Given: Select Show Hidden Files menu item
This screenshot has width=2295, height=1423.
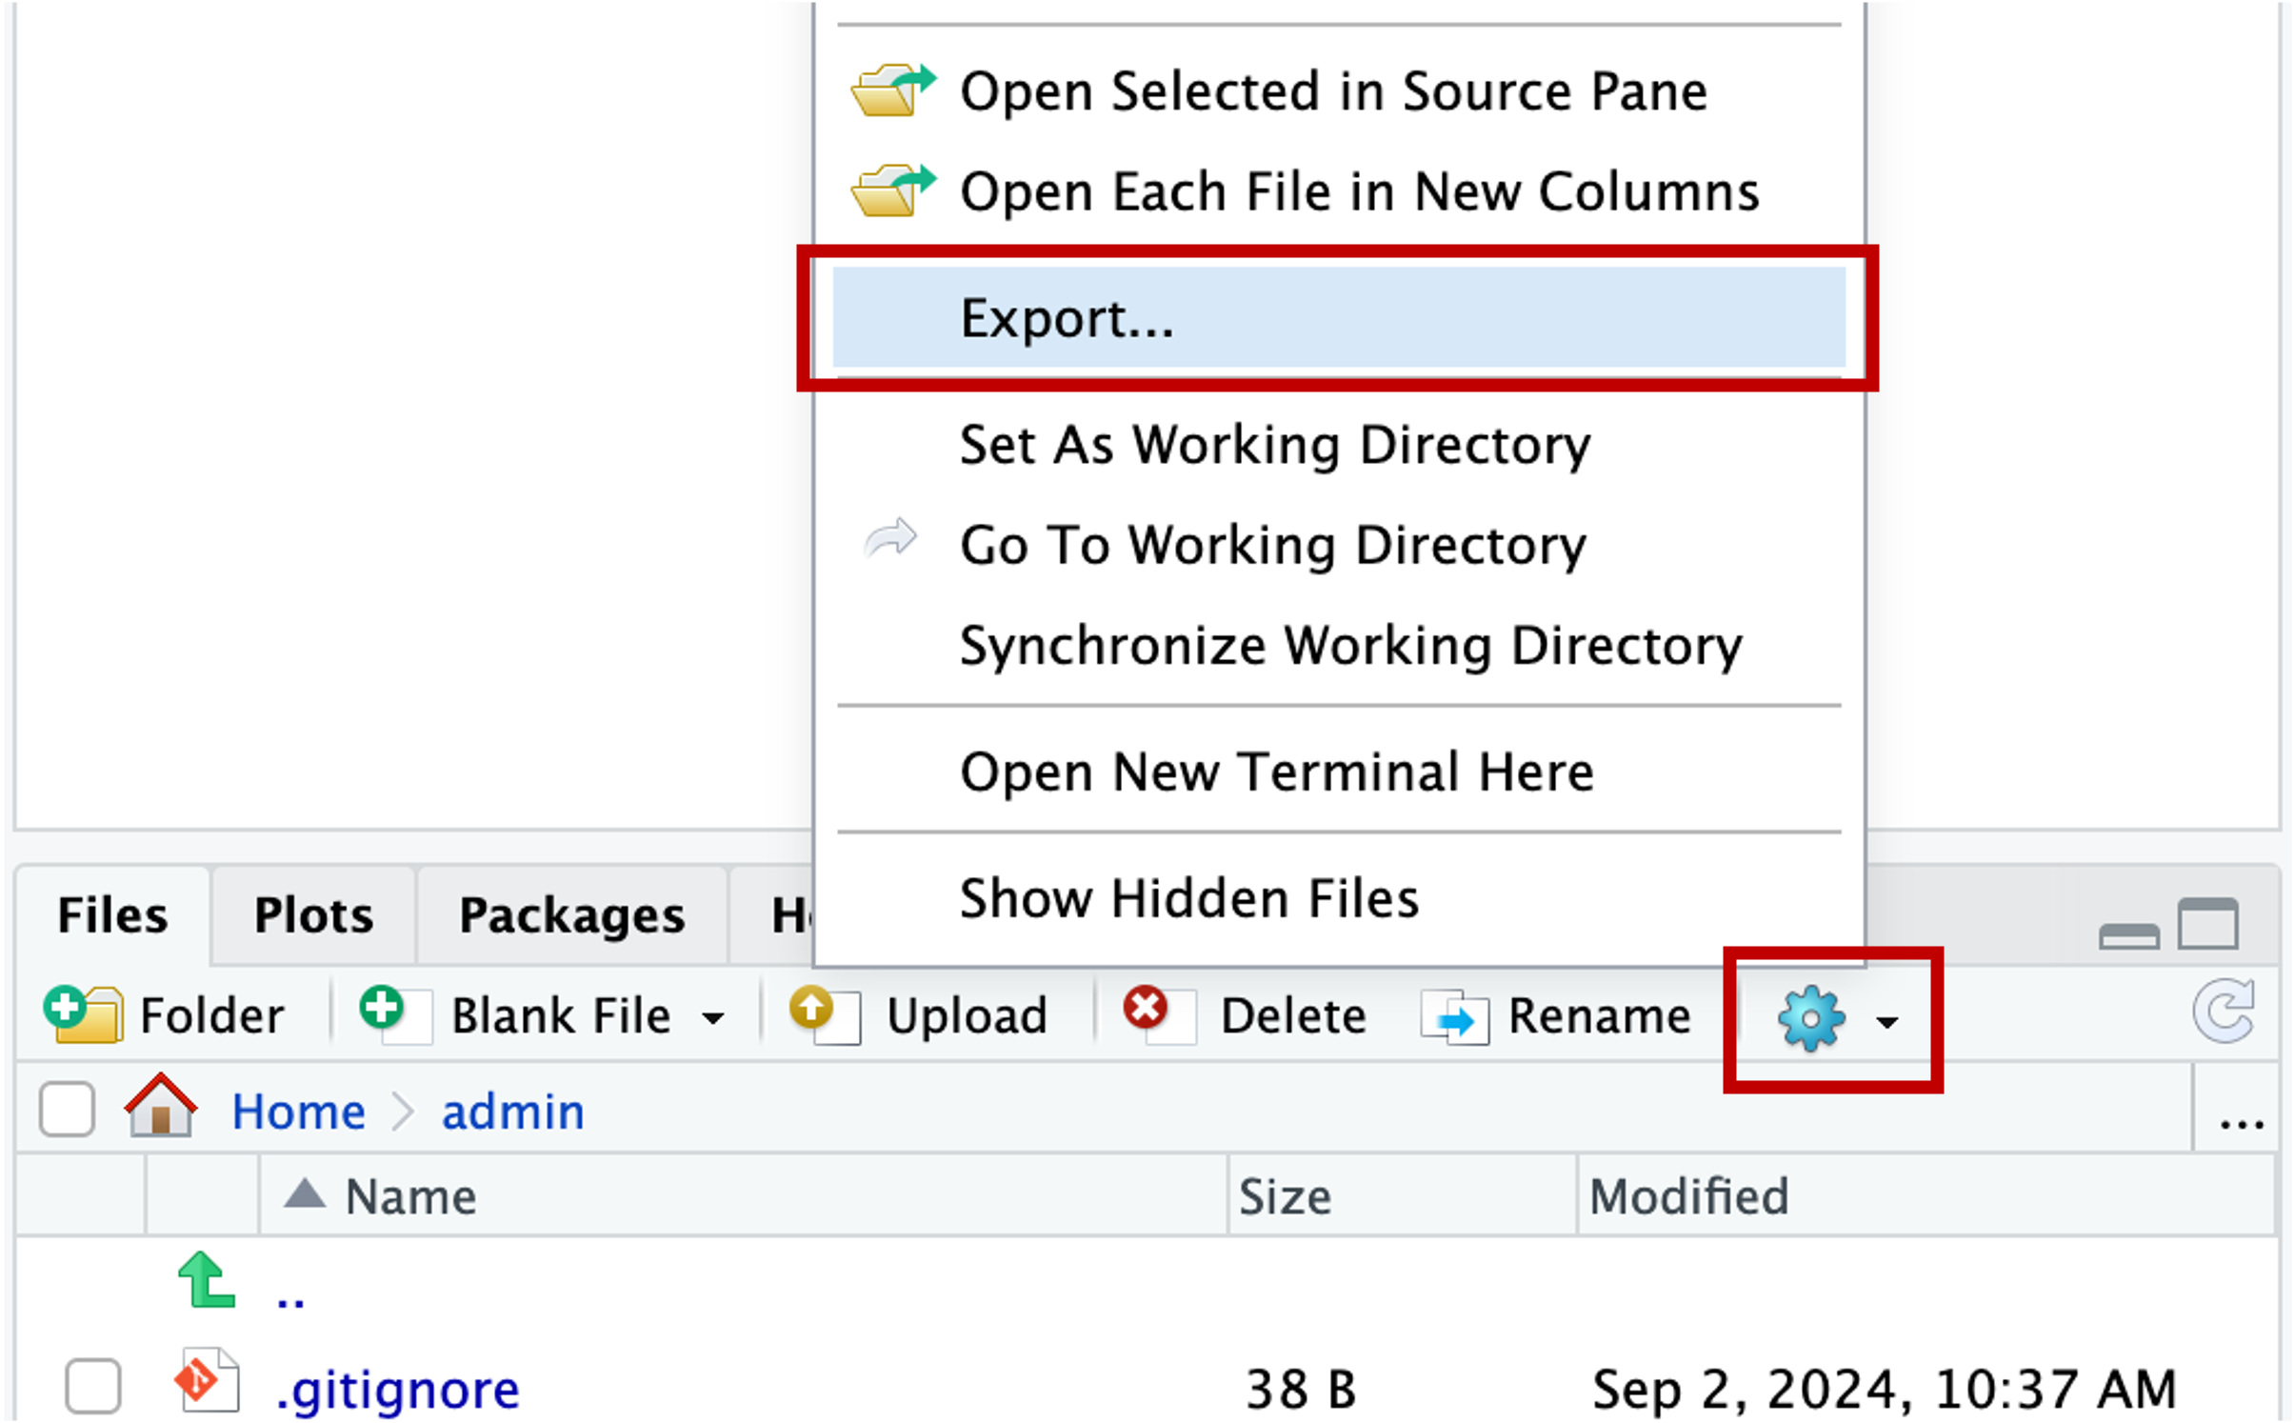Looking at the screenshot, I should point(1188,898).
